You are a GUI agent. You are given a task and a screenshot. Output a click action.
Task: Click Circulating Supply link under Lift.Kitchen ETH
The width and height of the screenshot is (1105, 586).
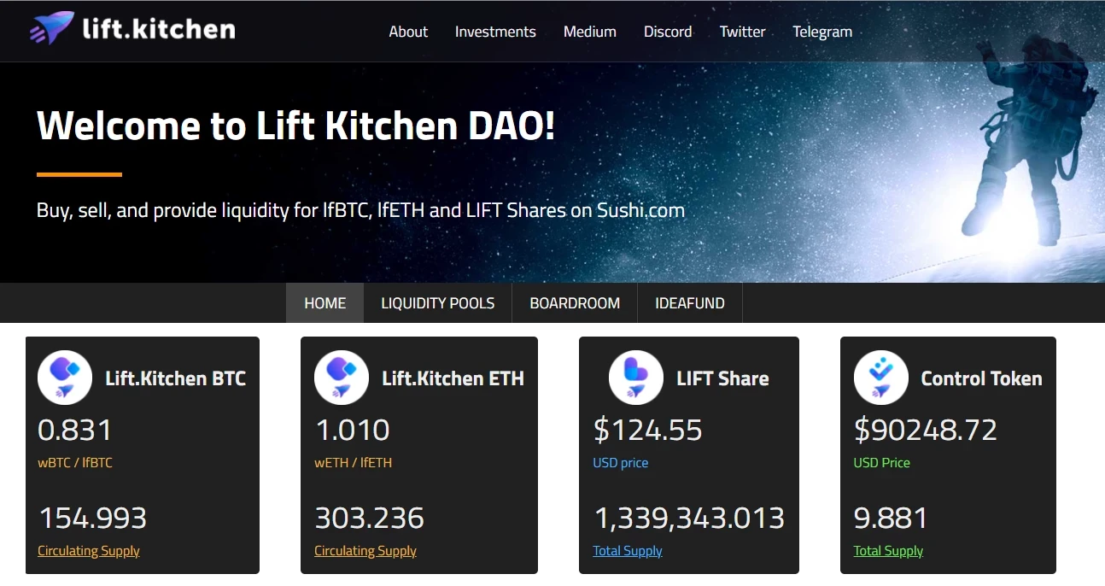pos(365,551)
